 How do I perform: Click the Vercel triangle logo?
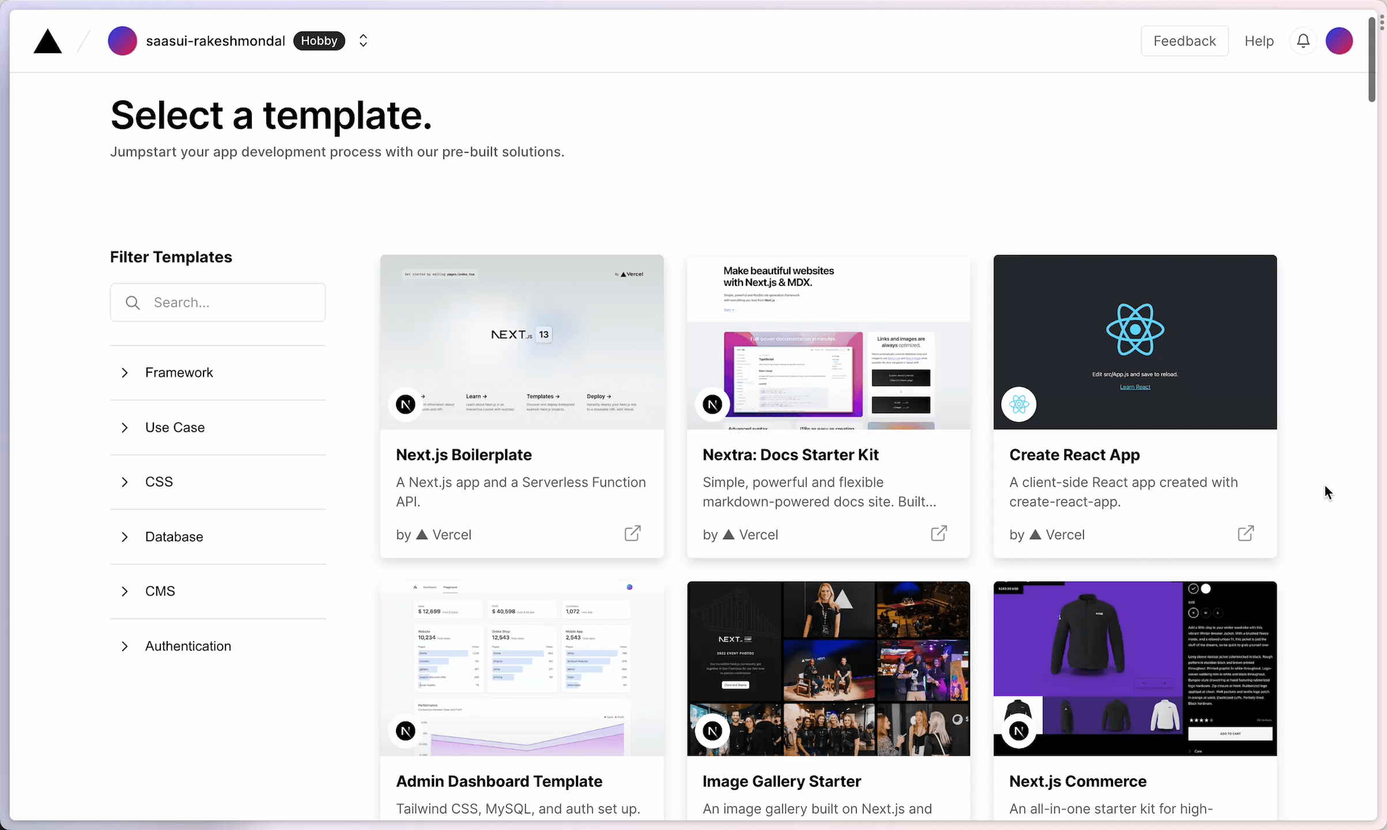pyautogui.click(x=47, y=41)
